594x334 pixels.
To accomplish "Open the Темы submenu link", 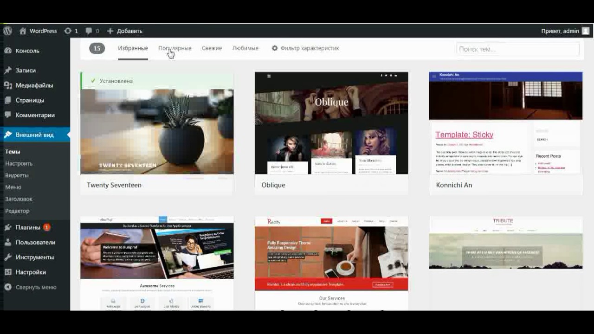I will pyautogui.click(x=13, y=152).
